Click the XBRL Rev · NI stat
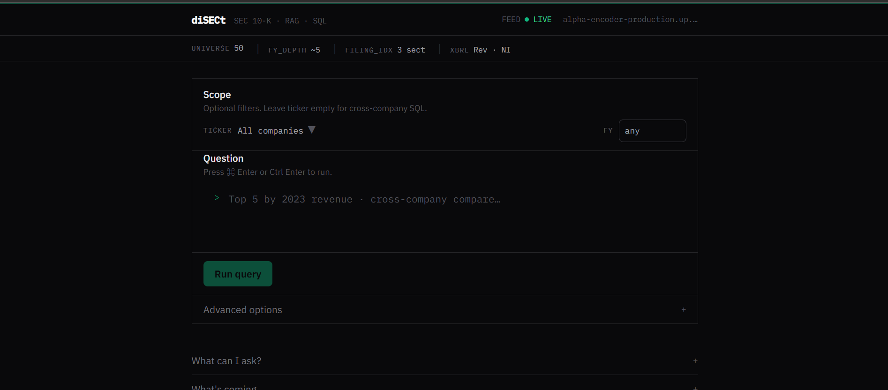 480,50
